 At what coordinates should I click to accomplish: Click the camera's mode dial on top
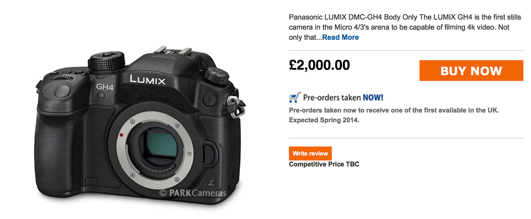coord(106,61)
